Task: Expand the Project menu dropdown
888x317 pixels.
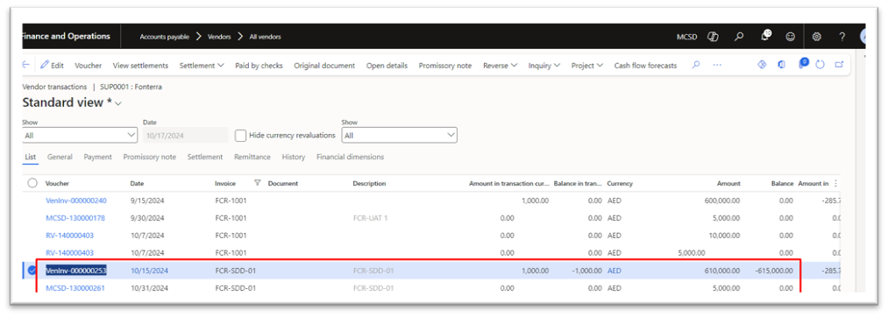Action: (x=587, y=66)
